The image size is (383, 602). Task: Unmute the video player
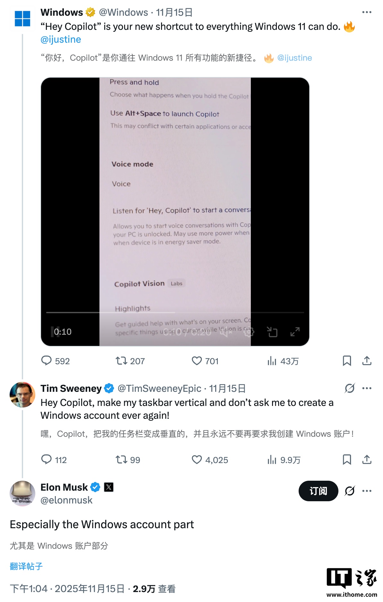[x=226, y=332]
